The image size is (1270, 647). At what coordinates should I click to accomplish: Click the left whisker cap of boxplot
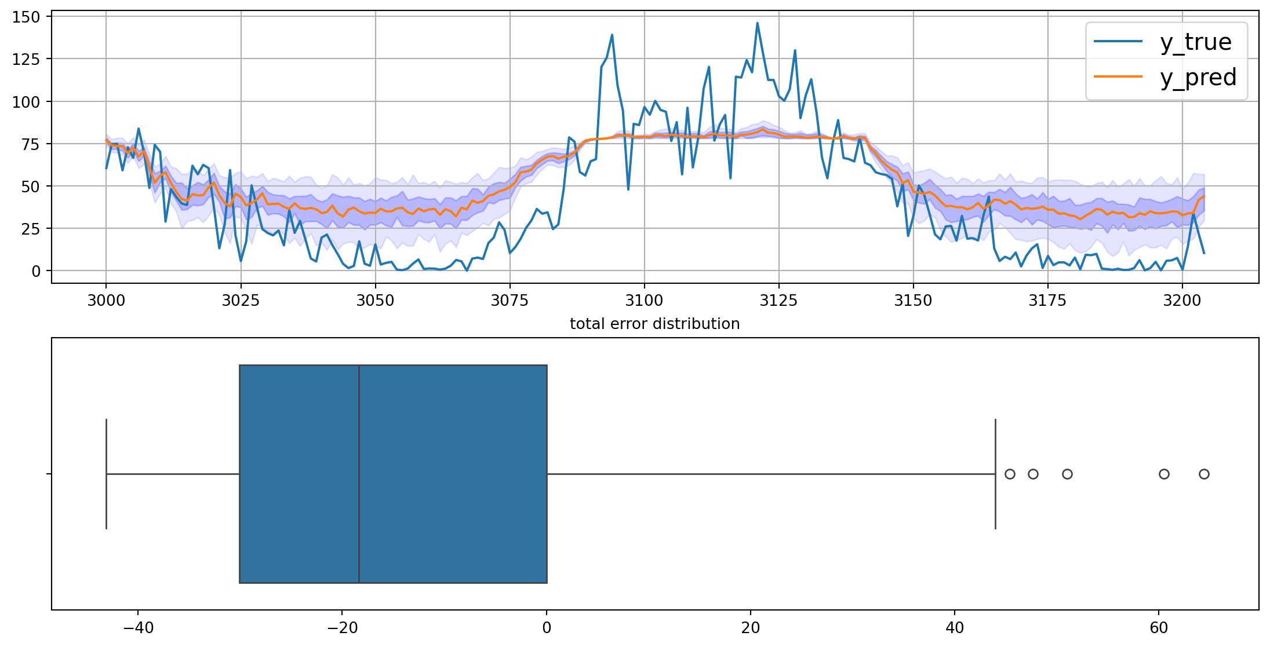coord(106,474)
